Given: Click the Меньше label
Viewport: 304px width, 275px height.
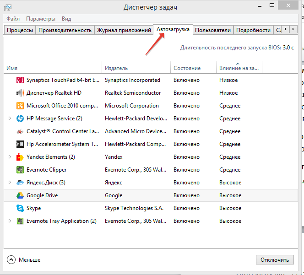Looking at the screenshot, I should pyautogui.click(x=30, y=260).
